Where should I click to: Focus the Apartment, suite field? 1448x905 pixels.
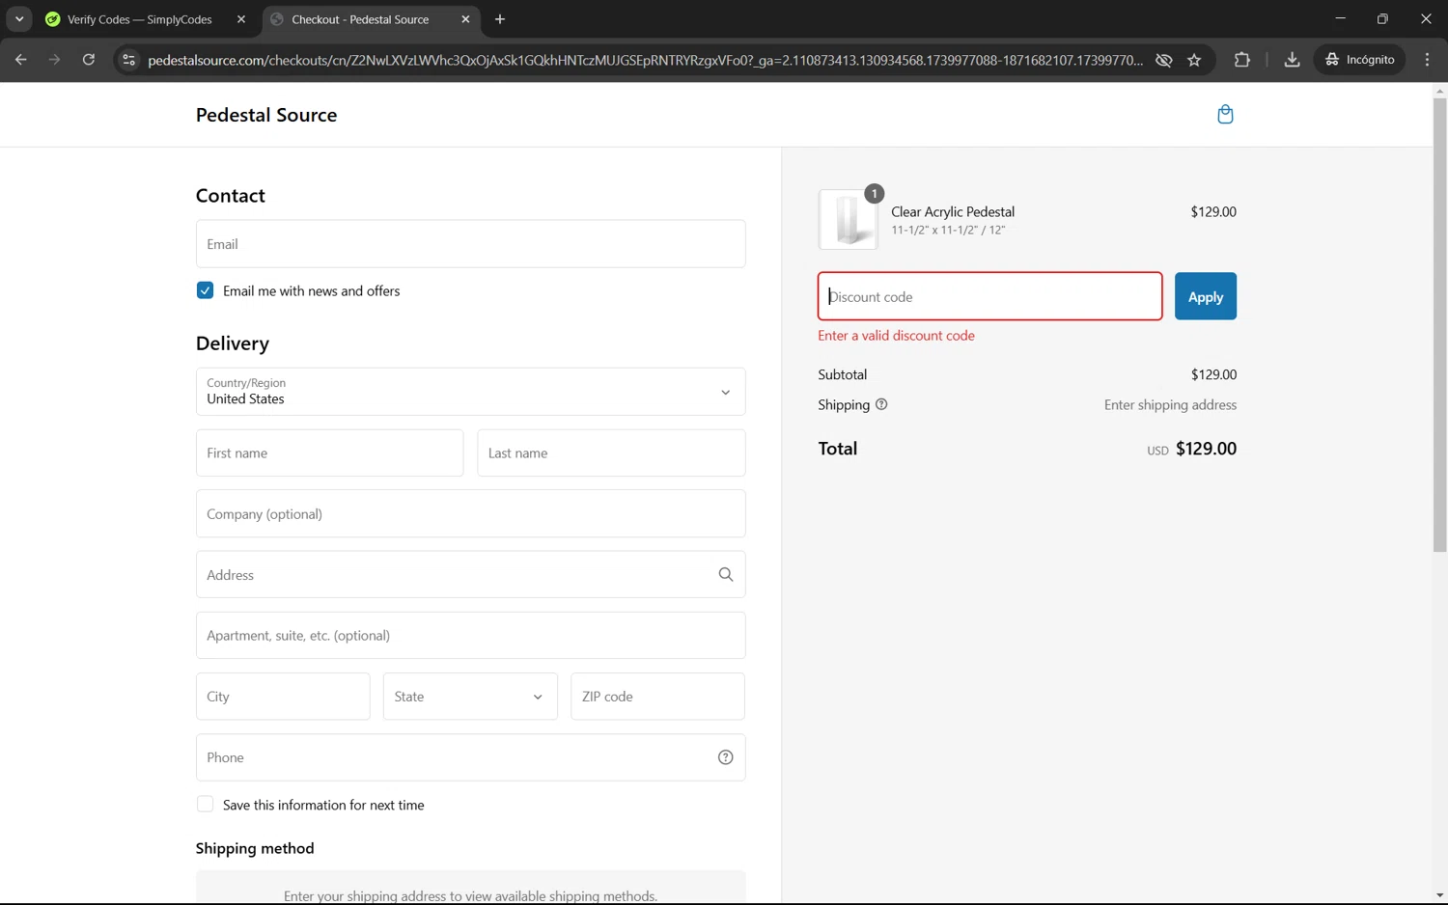tap(470, 635)
